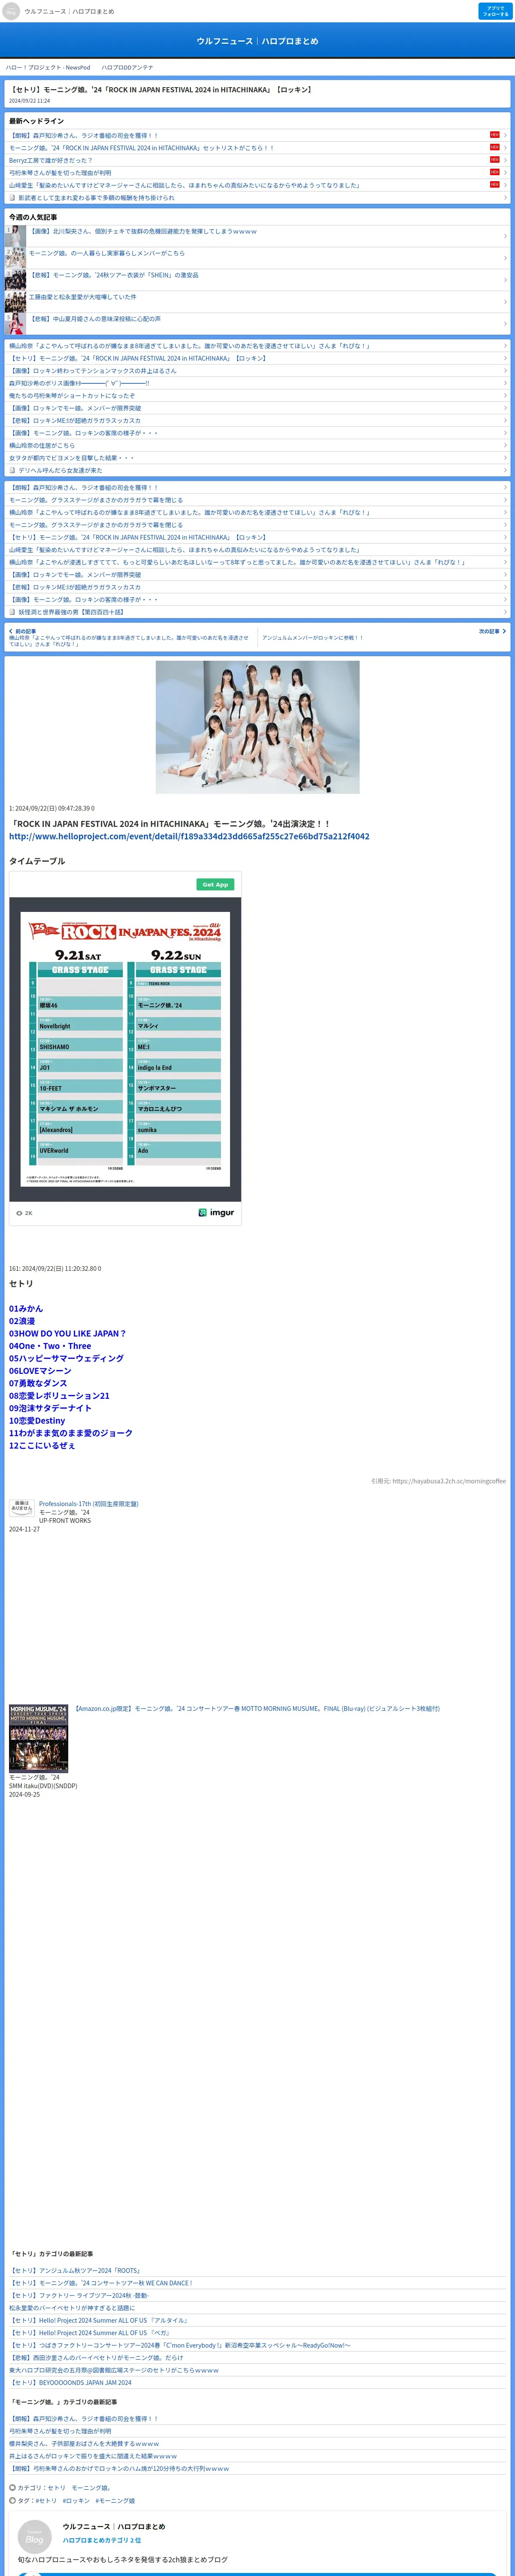Image resolution: width=515 pixels, height=2576 pixels.
Task: Open BEYOOOOONDS JAPAN JAM 2024 setlist article
Action: pos(70,2382)
